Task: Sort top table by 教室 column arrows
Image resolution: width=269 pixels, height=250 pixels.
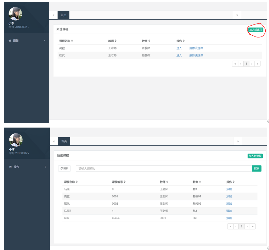Action: (149, 41)
